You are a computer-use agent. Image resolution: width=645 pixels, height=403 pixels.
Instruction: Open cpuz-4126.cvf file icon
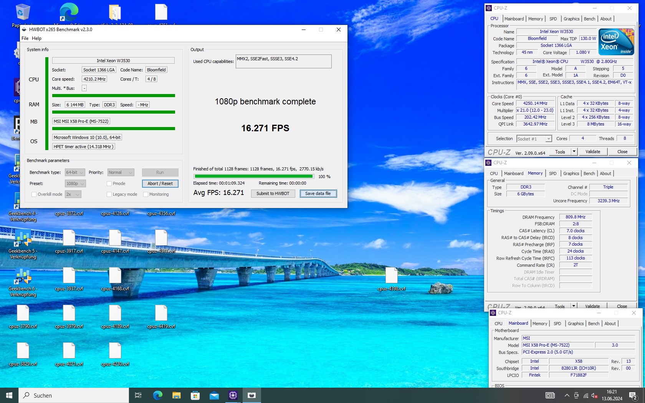pos(115,213)
